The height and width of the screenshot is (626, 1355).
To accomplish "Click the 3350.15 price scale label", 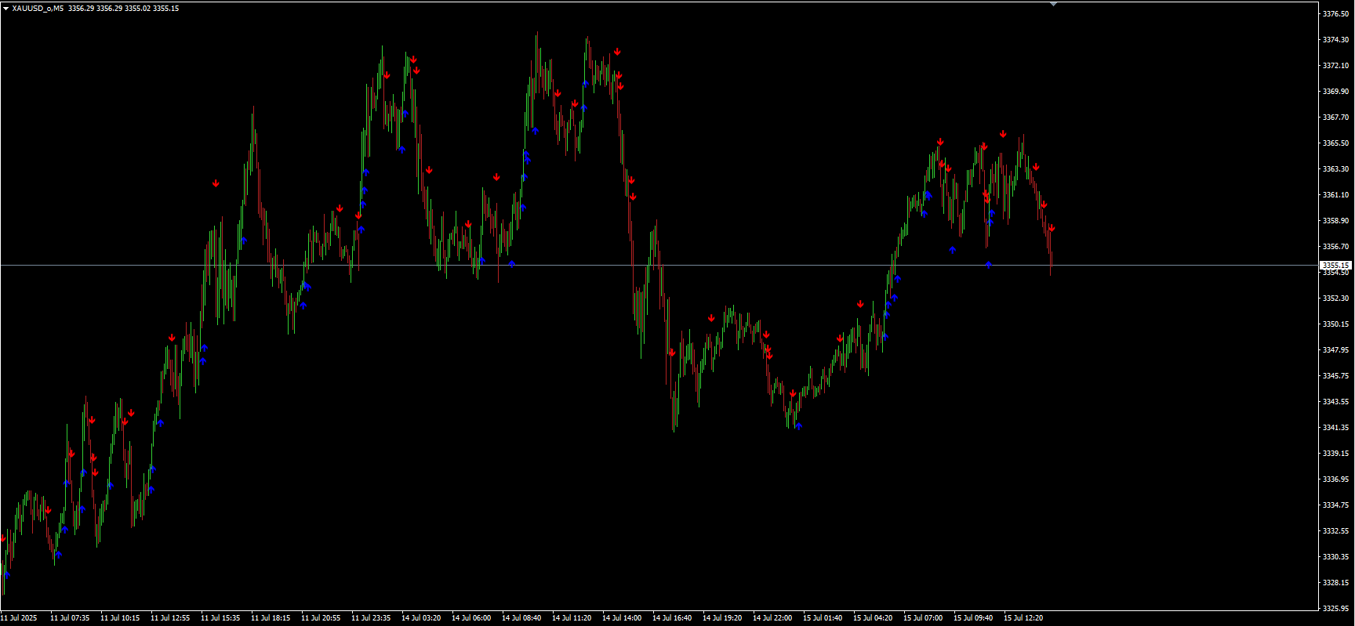I will coord(1335,324).
